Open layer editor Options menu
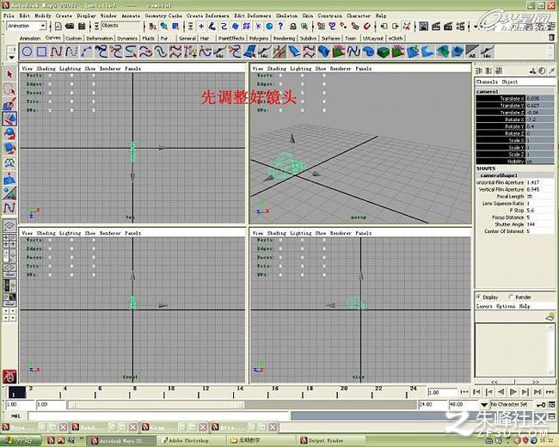This screenshot has width=559, height=447. coord(506,306)
